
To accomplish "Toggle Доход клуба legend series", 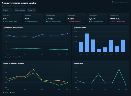I will click(7, 57).
